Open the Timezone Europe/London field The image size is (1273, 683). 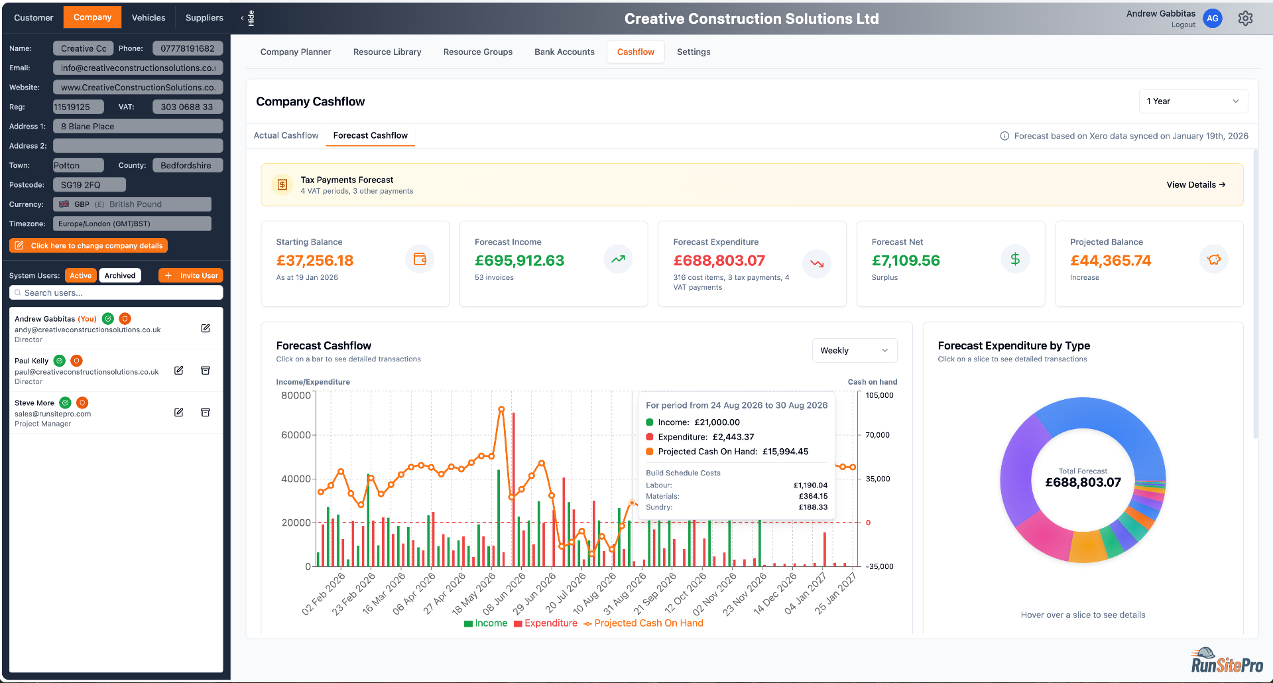pos(132,223)
